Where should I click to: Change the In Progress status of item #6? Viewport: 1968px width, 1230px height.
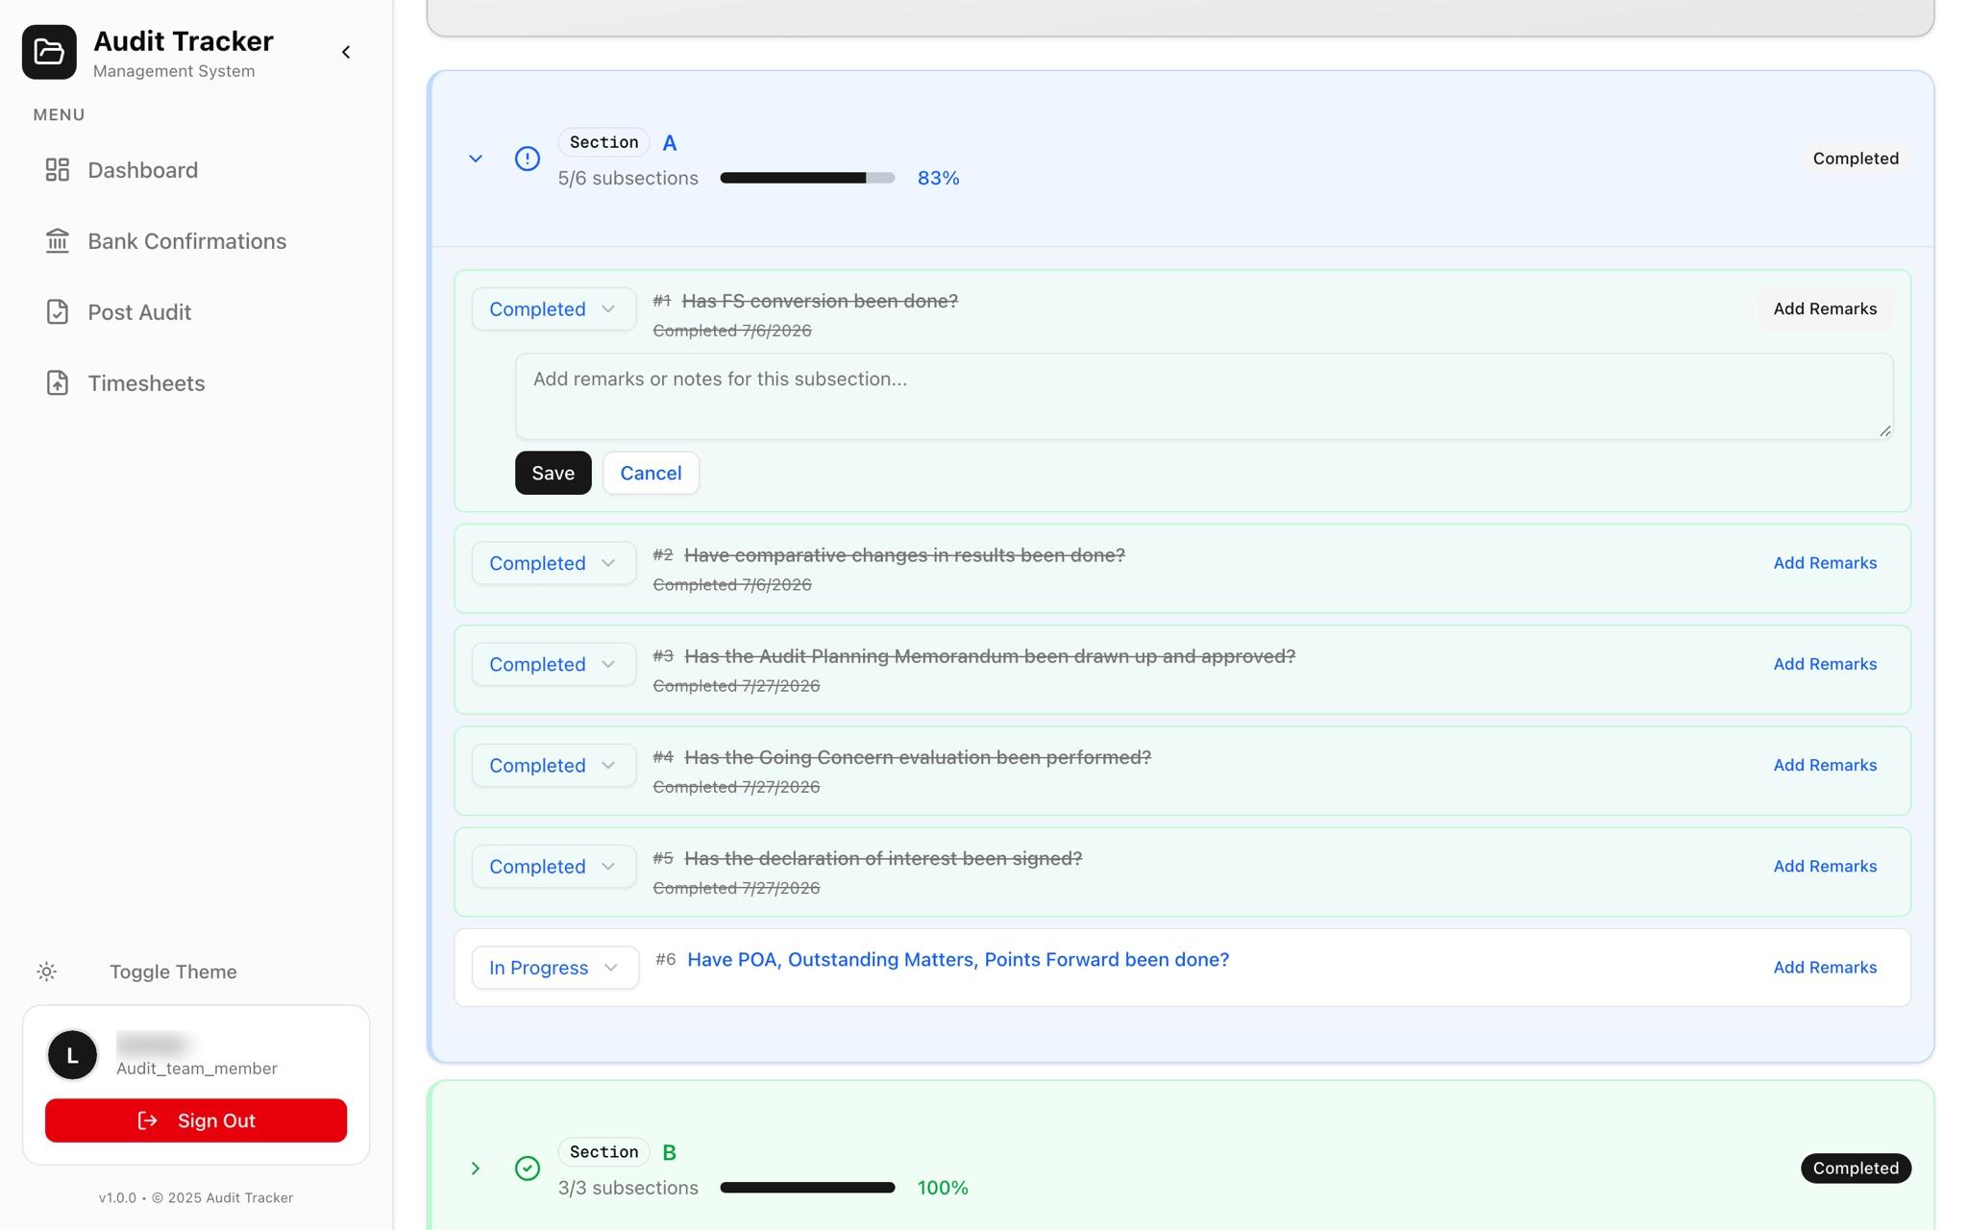(x=555, y=968)
